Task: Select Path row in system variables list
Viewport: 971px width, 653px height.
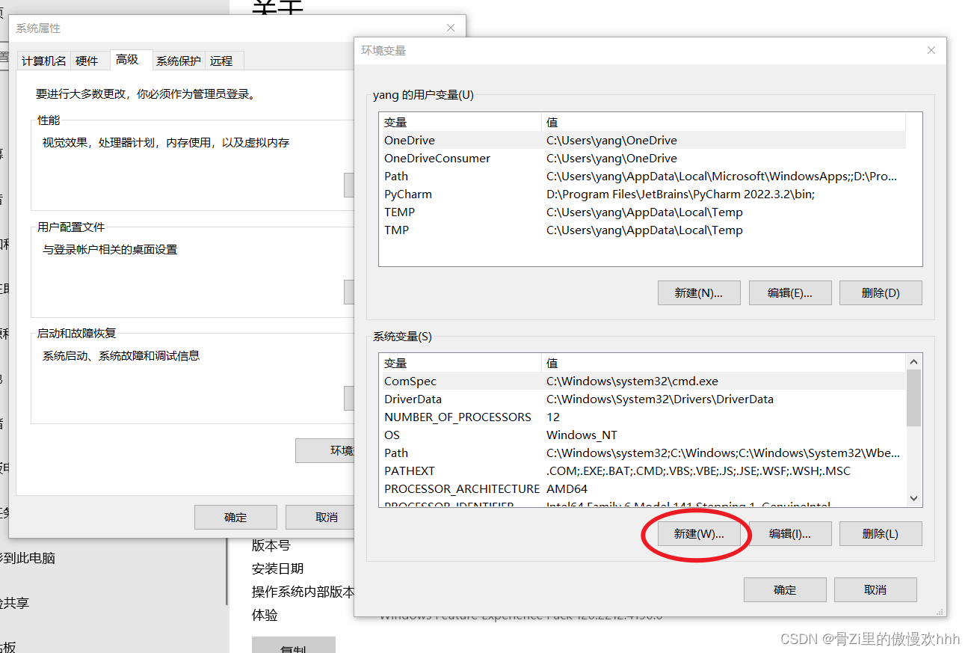Action: 643,453
